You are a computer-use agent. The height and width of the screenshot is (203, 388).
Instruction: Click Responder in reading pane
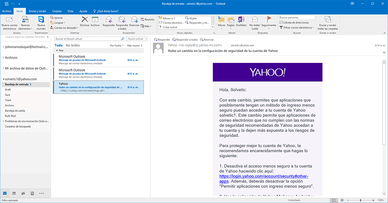(162, 40)
